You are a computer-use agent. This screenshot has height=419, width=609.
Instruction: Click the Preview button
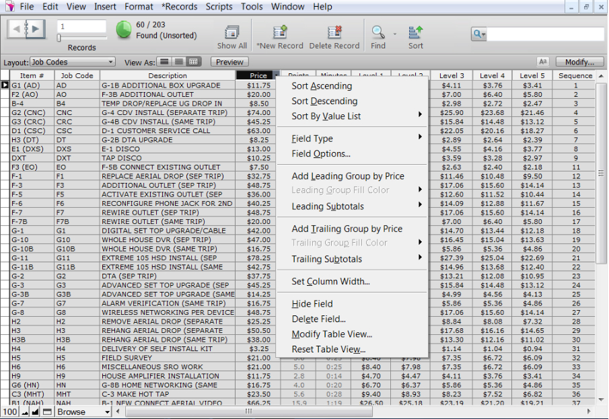(x=229, y=62)
